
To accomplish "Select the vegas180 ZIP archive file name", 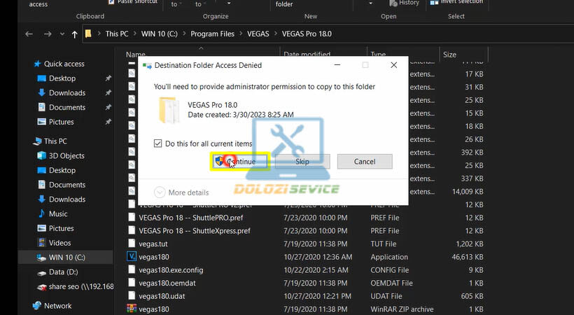I will pyautogui.click(x=154, y=309).
